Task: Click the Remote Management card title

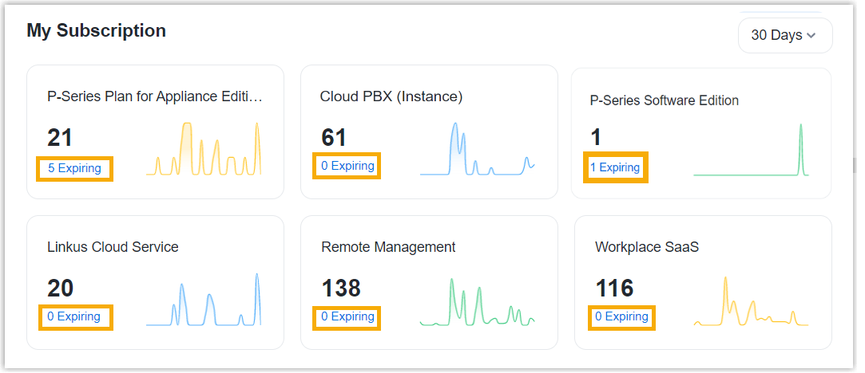Action: coord(388,247)
